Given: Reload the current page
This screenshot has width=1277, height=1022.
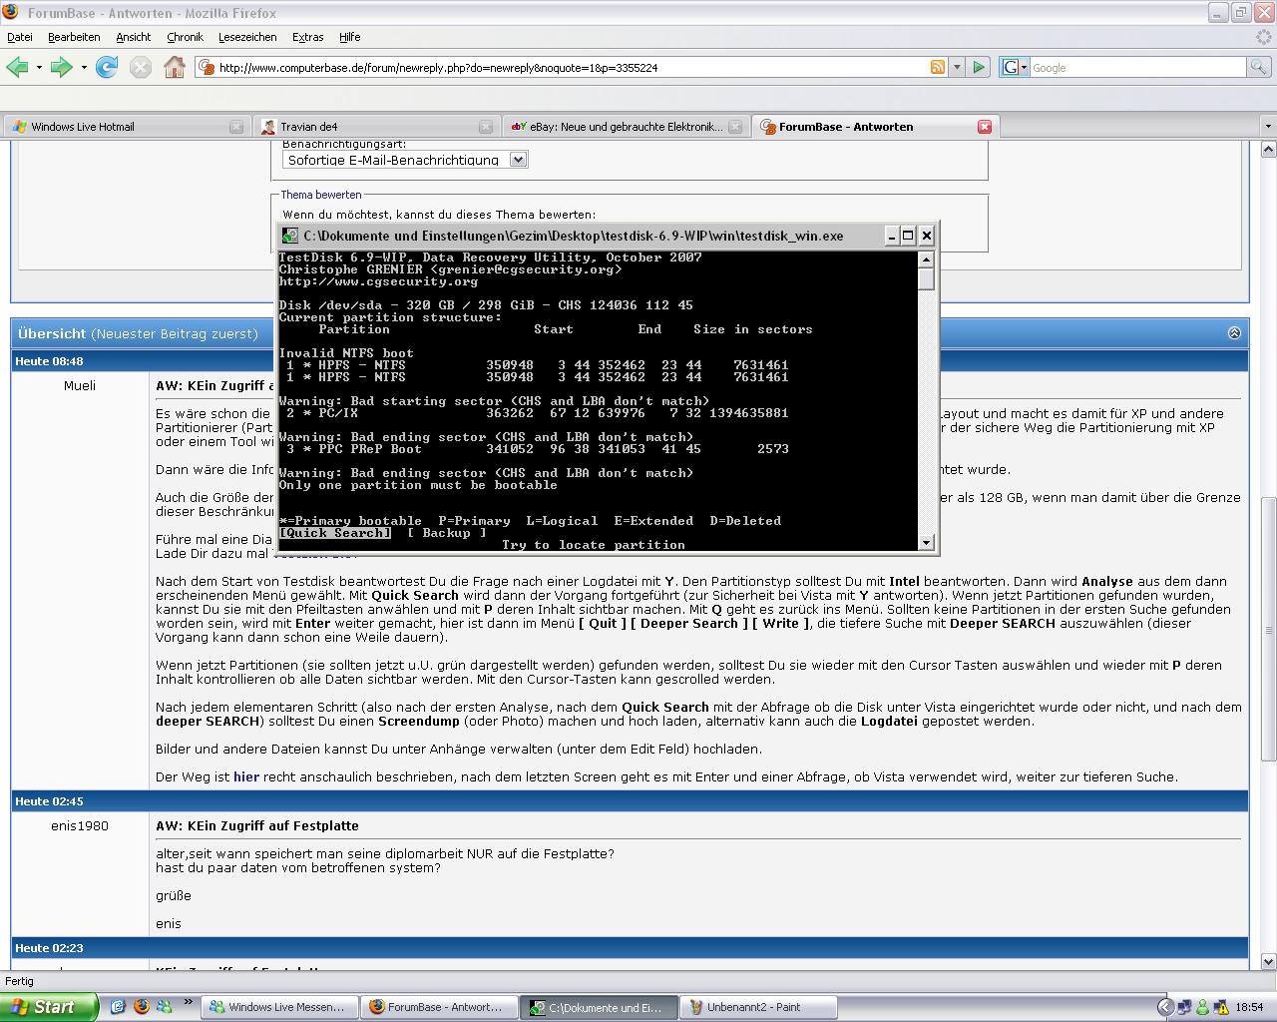Looking at the screenshot, I should point(107,67).
